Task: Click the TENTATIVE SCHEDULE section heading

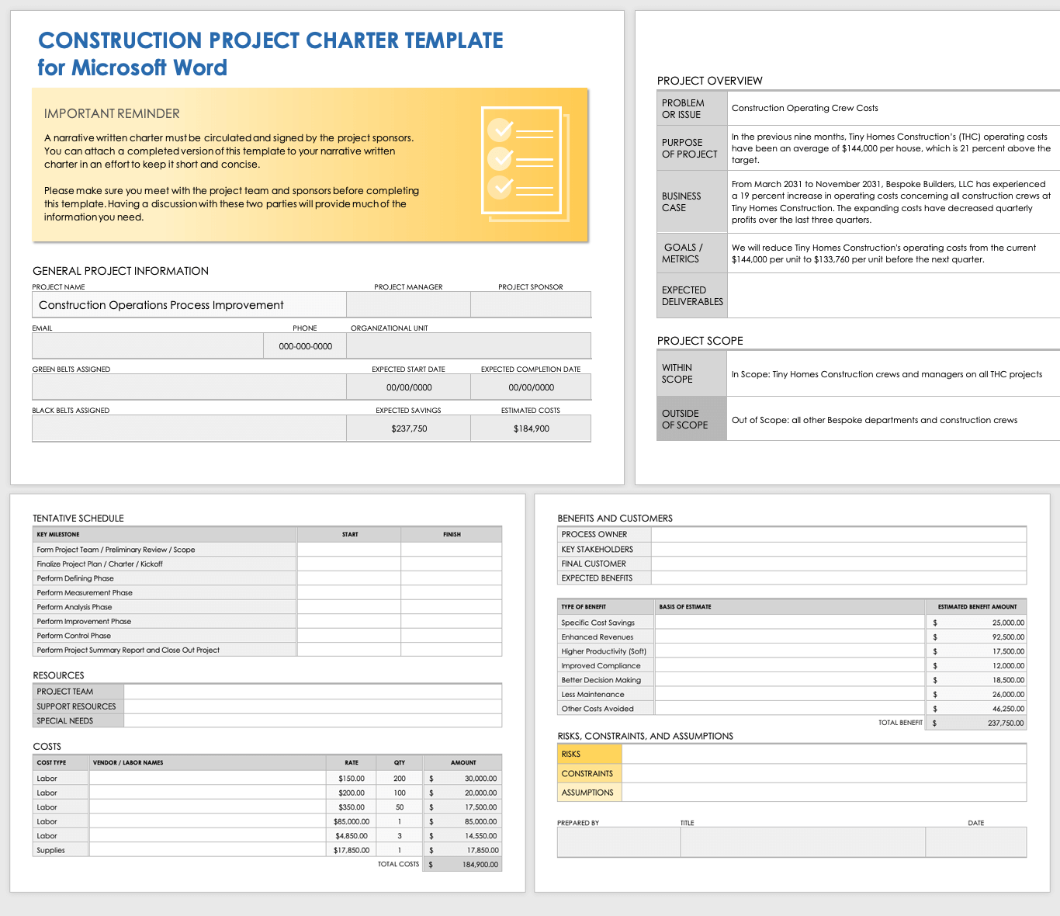Action: point(78,518)
